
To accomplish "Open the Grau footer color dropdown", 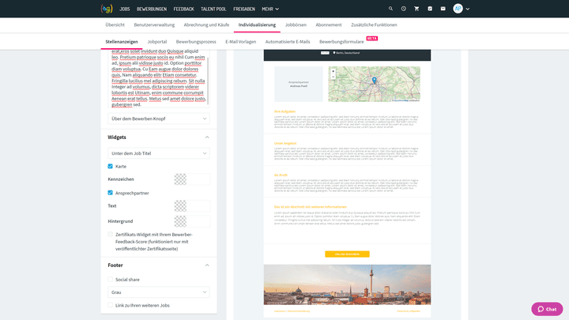I will [159, 292].
